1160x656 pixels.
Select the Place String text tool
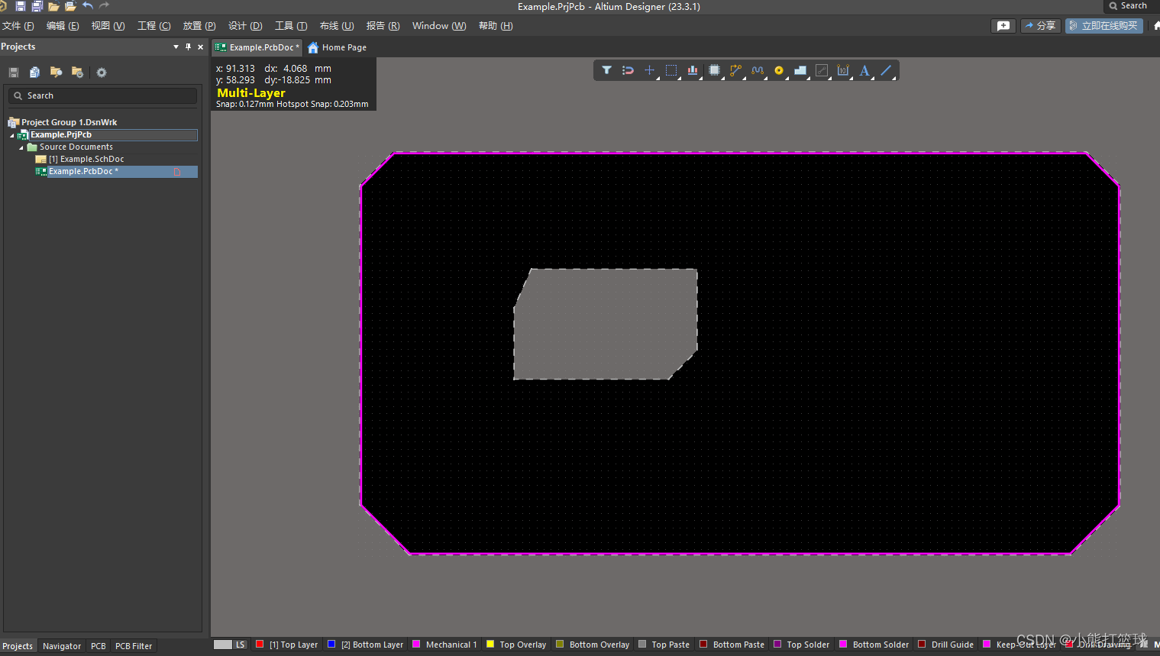(864, 70)
